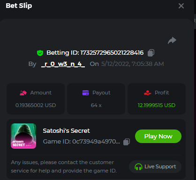Copy the Betting ID number
Screen dimensions: 196x180
coord(151,53)
